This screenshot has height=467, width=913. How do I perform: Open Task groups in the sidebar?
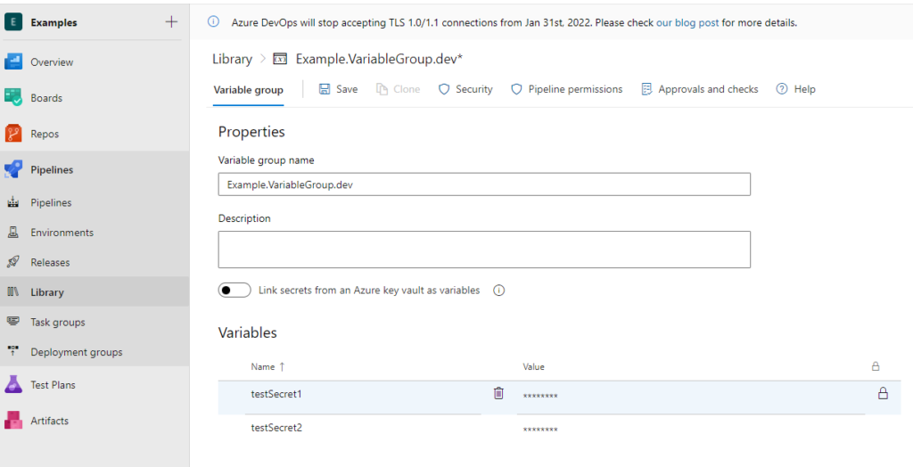click(58, 322)
